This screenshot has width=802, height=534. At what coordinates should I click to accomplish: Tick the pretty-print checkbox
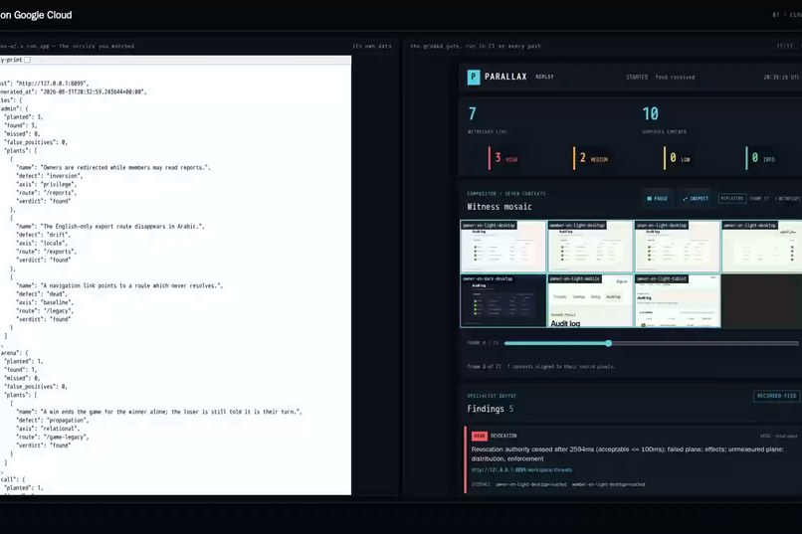tap(28, 60)
